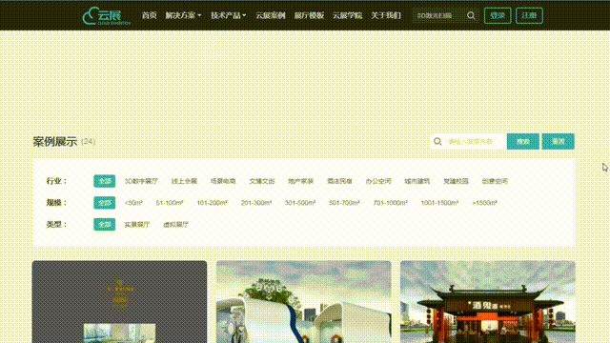Expand the 技术产品 dropdown menu

point(229,15)
